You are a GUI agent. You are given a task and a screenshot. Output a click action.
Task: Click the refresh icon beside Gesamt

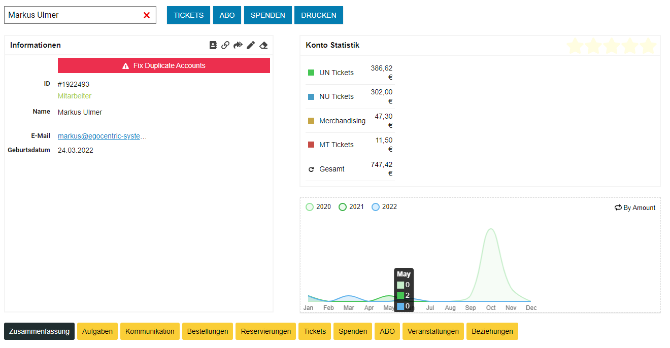[311, 169]
